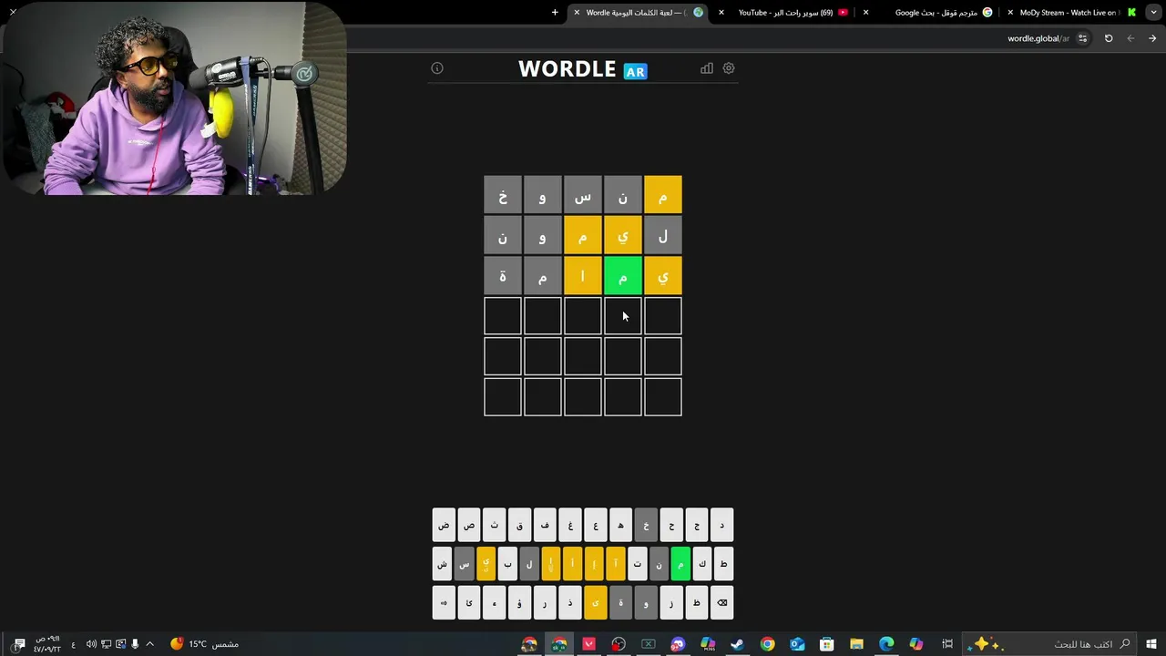The image size is (1166, 656).
Task: Open Microsoft Store from taskbar
Action: click(826, 644)
